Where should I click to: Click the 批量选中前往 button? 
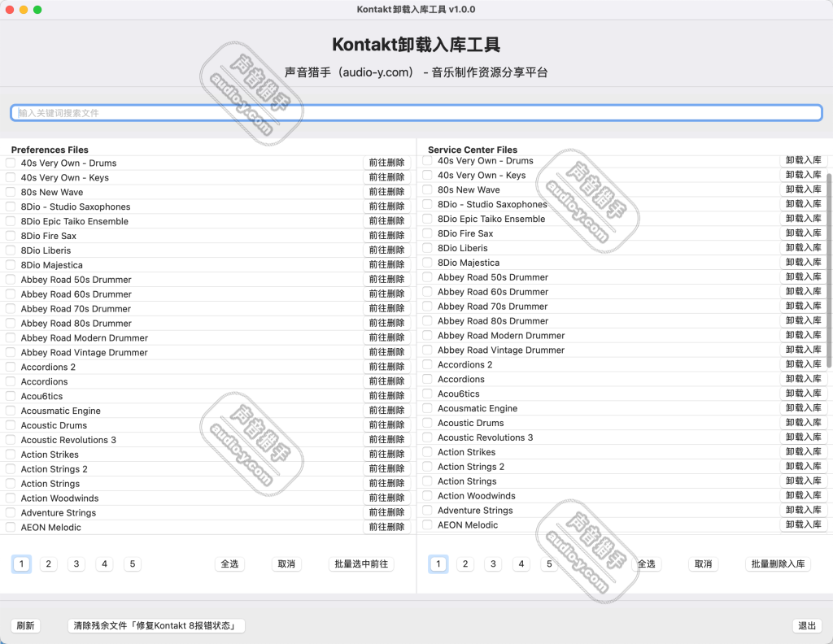coord(361,563)
